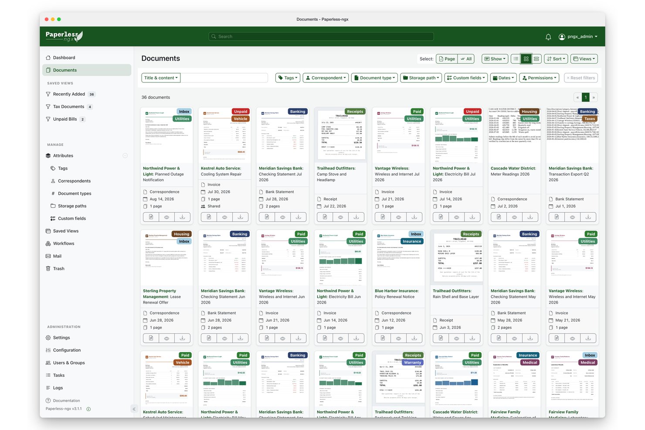
Task: Preview the Vantage Wireless Jun 2026 invoice
Action: pyautogui.click(x=282, y=338)
